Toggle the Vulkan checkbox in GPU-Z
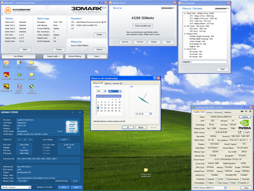Screen dimensions: 254x191 pos(207,183)
